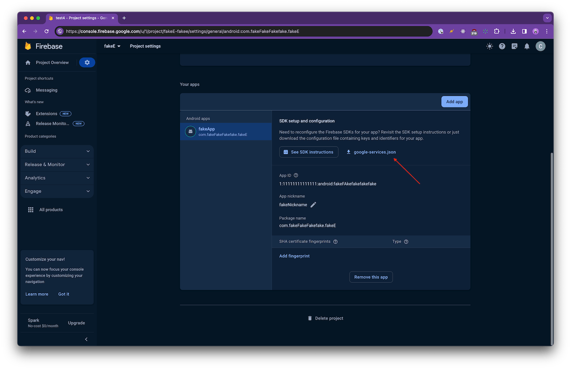Image resolution: width=571 pixels, height=369 pixels.
Task: Open Extensions from the sidebar
Action: tap(46, 113)
